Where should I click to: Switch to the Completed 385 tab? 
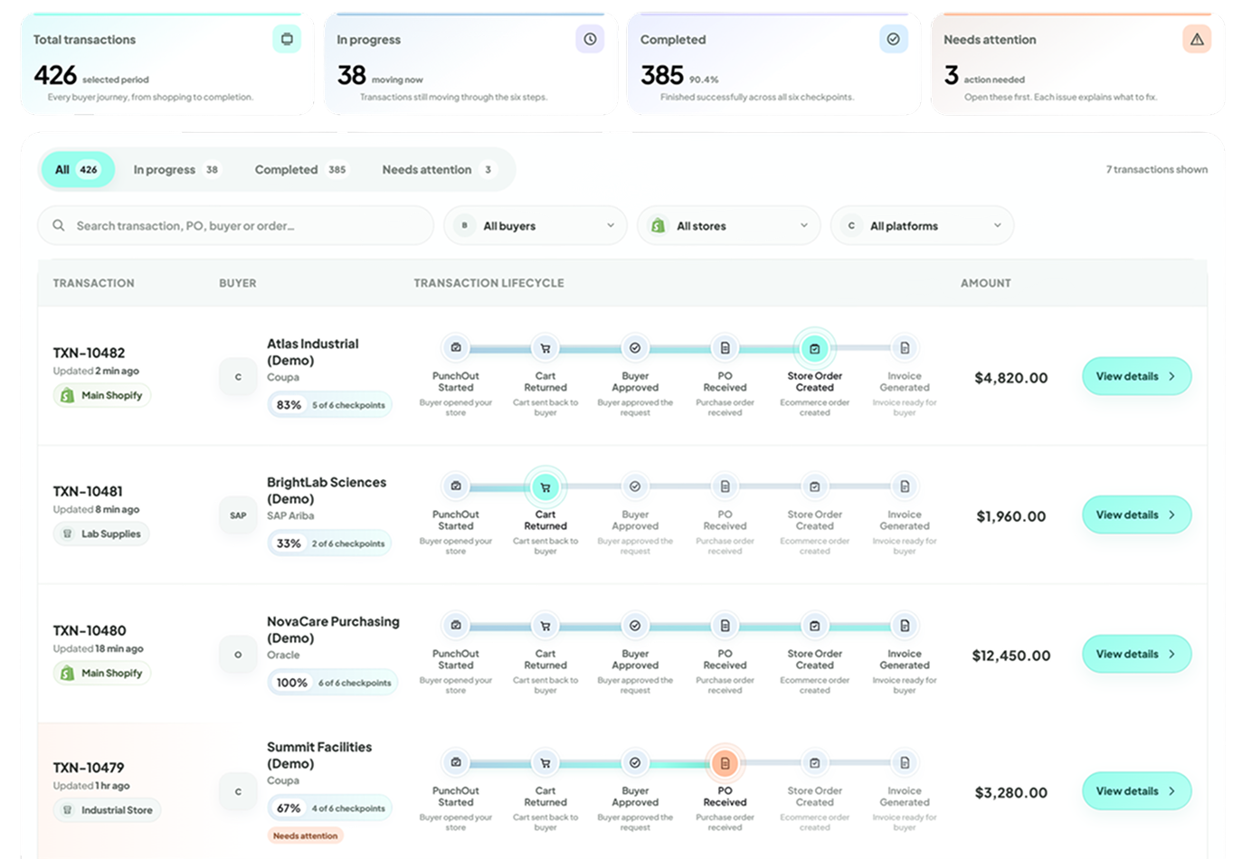tap(300, 169)
